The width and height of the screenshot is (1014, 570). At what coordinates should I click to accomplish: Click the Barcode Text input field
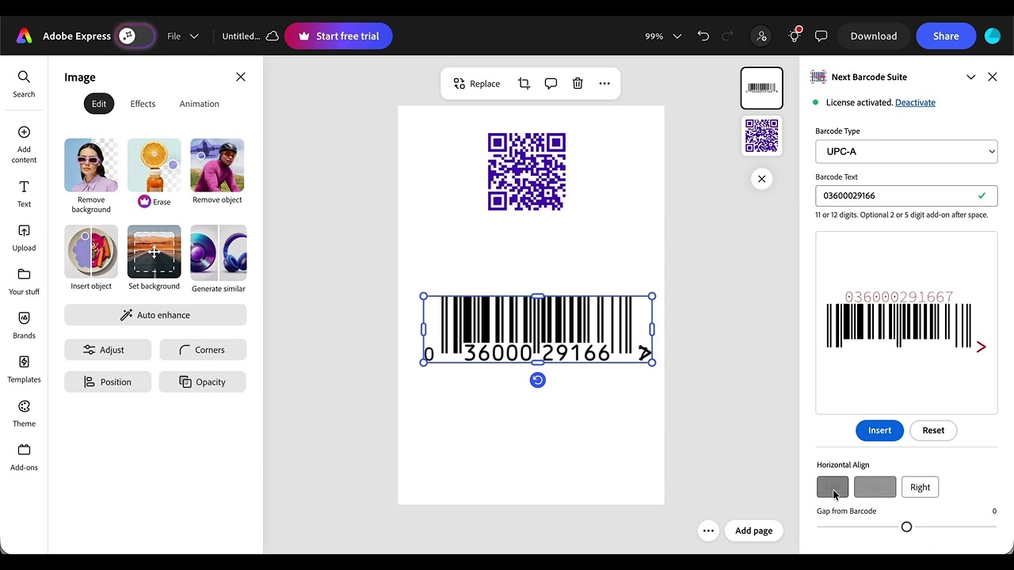coord(906,196)
